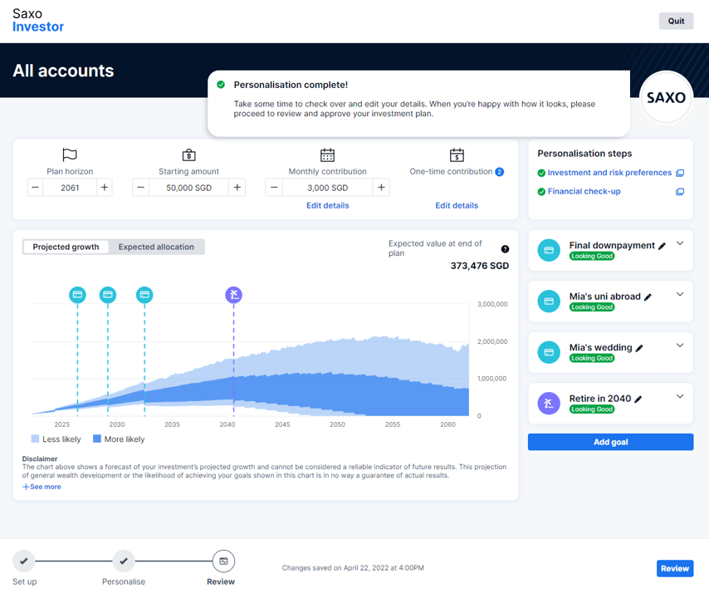Click Edit details under Monthly contribution
Viewport: 709px width, 598px height.
tap(327, 205)
